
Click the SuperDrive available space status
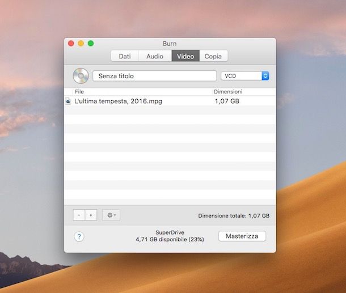(x=170, y=236)
